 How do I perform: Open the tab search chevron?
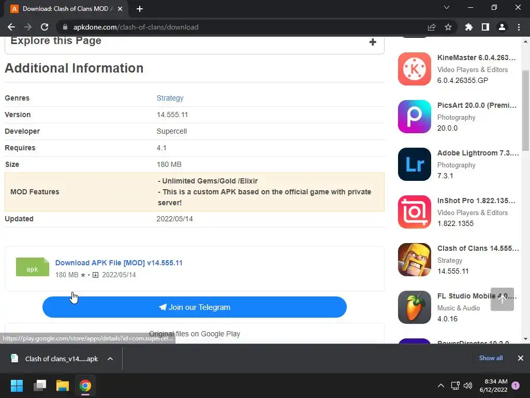447,7
